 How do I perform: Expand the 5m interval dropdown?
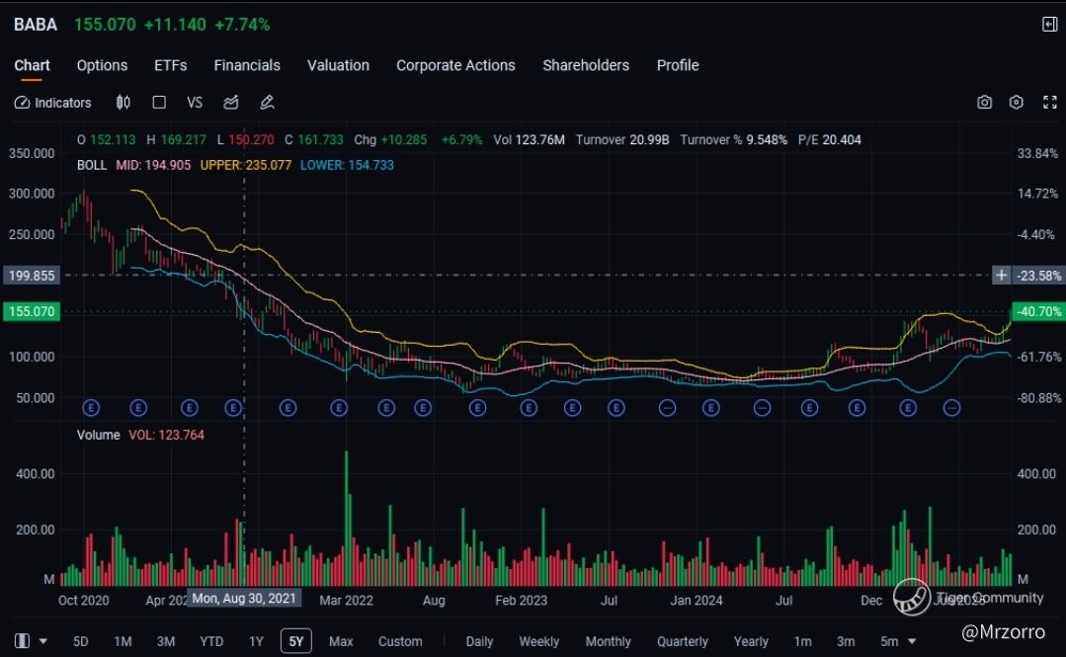898,641
